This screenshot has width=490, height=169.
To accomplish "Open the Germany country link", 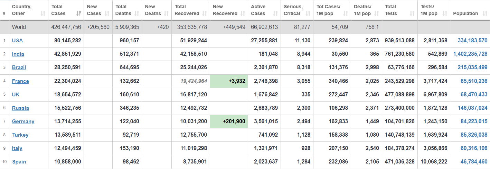I will pyautogui.click(x=23, y=122).
